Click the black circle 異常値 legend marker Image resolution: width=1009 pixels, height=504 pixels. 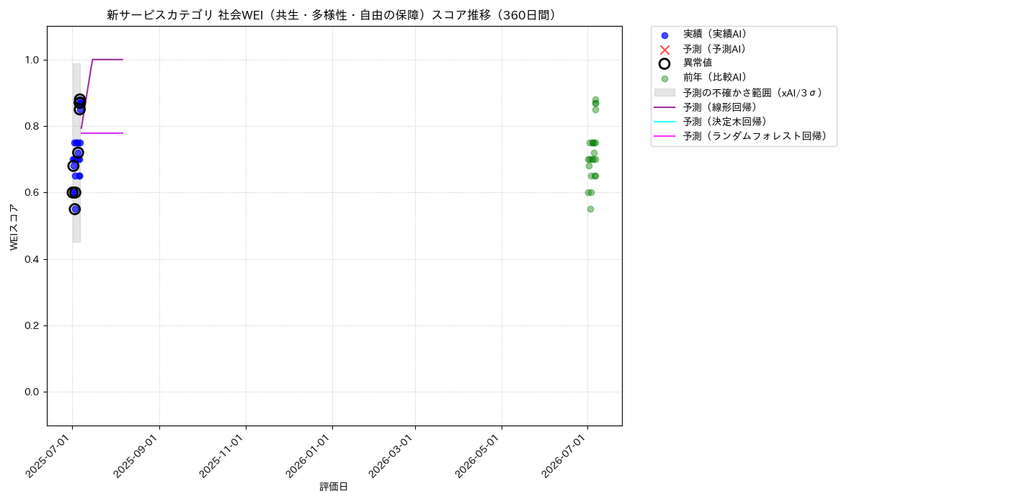[664, 63]
